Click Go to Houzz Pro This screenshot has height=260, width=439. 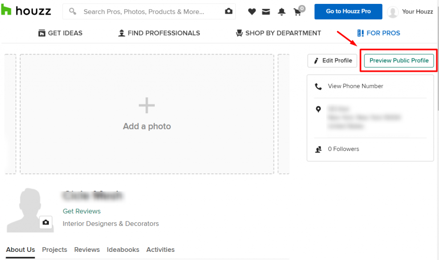348,12
